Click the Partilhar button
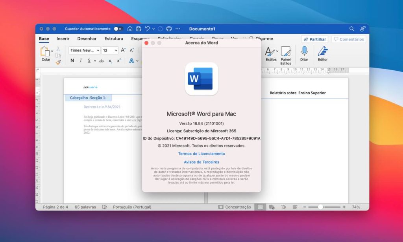Image resolution: width=403 pixels, height=242 pixels. pyautogui.click(x=314, y=39)
